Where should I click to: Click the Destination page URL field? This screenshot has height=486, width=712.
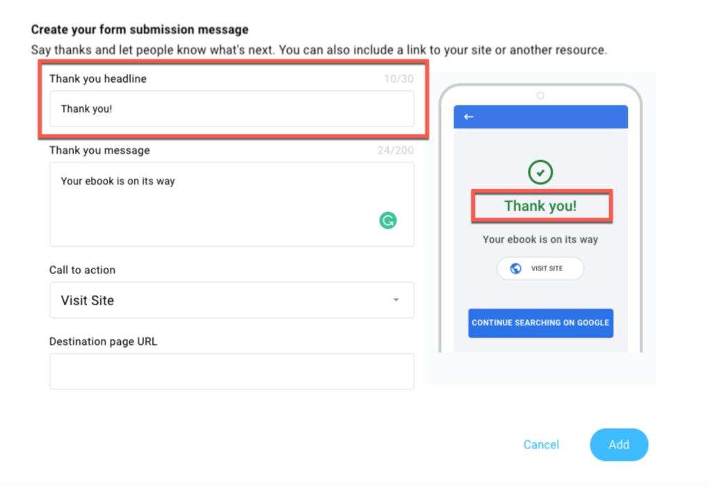coord(232,371)
